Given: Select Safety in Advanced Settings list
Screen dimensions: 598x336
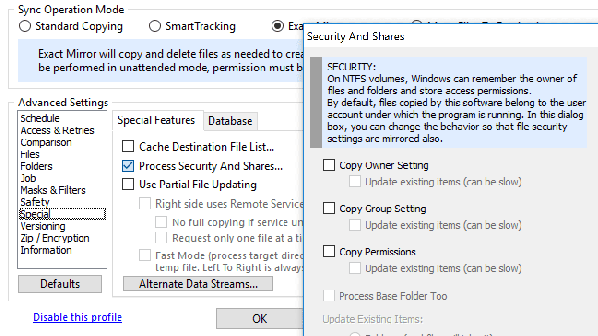Looking at the screenshot, I should click(35, 202).
